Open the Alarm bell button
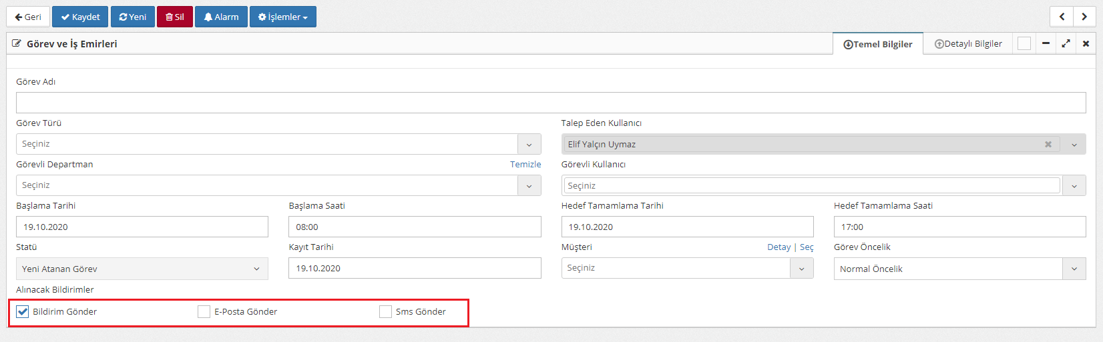The height and width of the screenshot is (342, 1103). (221, 17)
